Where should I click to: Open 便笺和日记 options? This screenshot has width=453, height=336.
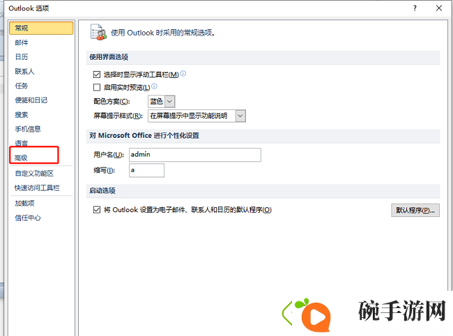31,100
